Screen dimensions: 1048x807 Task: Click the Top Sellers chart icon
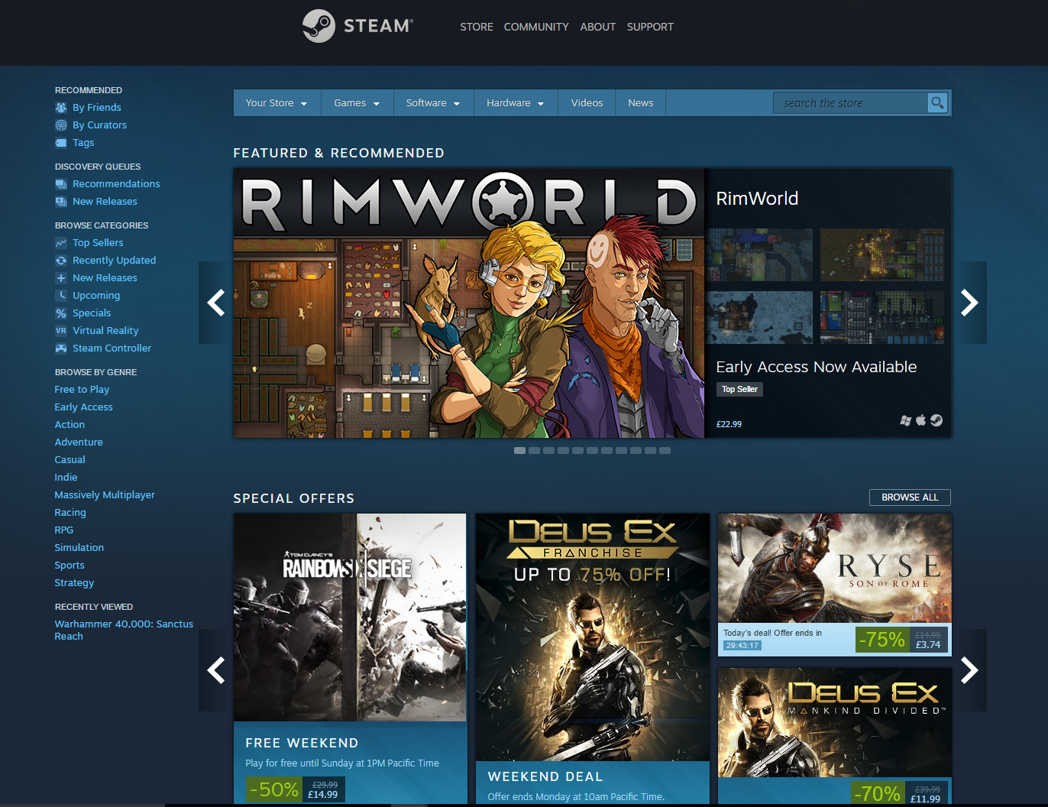(61, 243)
